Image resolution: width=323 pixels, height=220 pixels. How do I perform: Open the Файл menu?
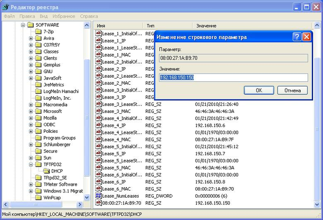click(x=9, y=16)
